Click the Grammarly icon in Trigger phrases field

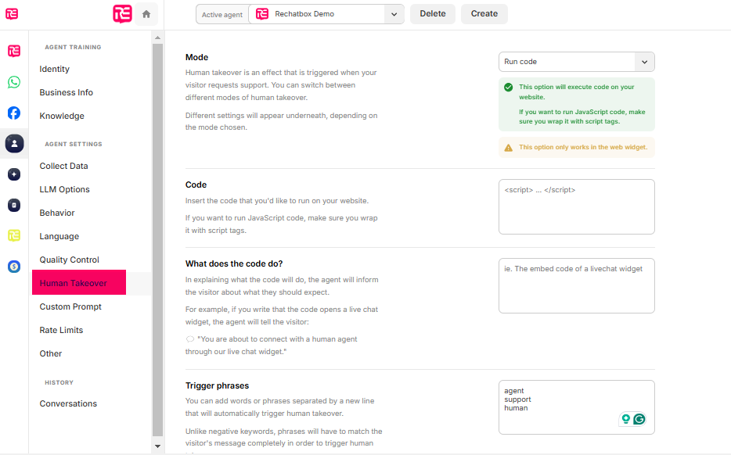click(x=639, y=419)
